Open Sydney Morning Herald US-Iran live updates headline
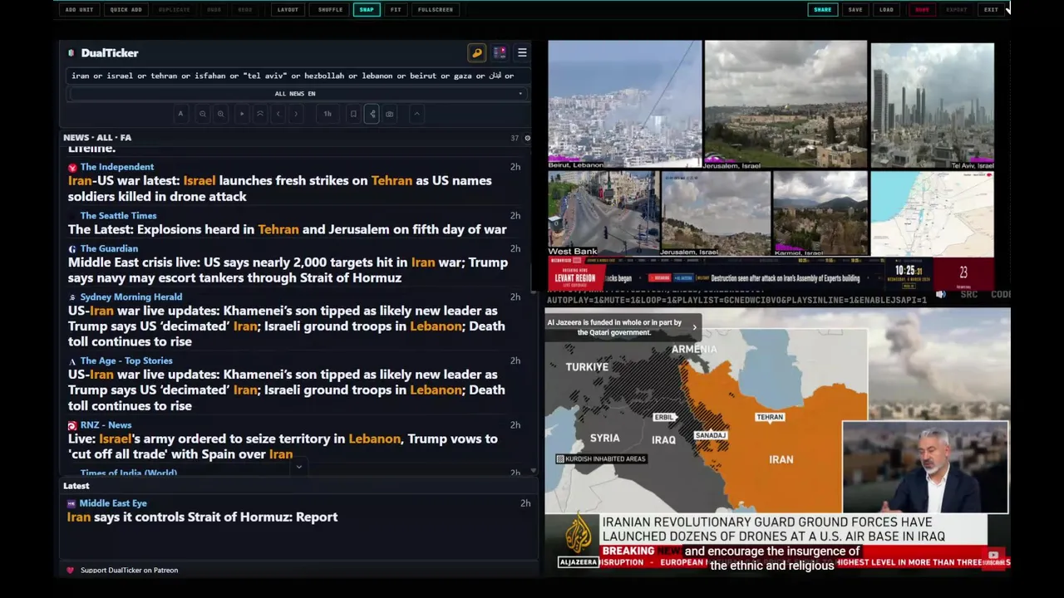Viewport: 1064px width, 598px height. [x=286, y=326]
